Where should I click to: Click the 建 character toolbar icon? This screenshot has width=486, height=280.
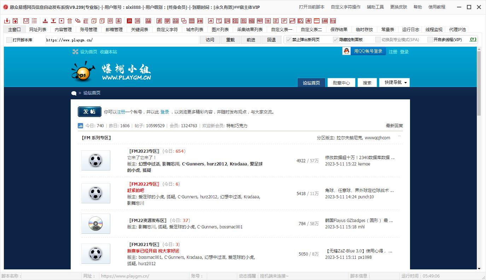[200, 21]
